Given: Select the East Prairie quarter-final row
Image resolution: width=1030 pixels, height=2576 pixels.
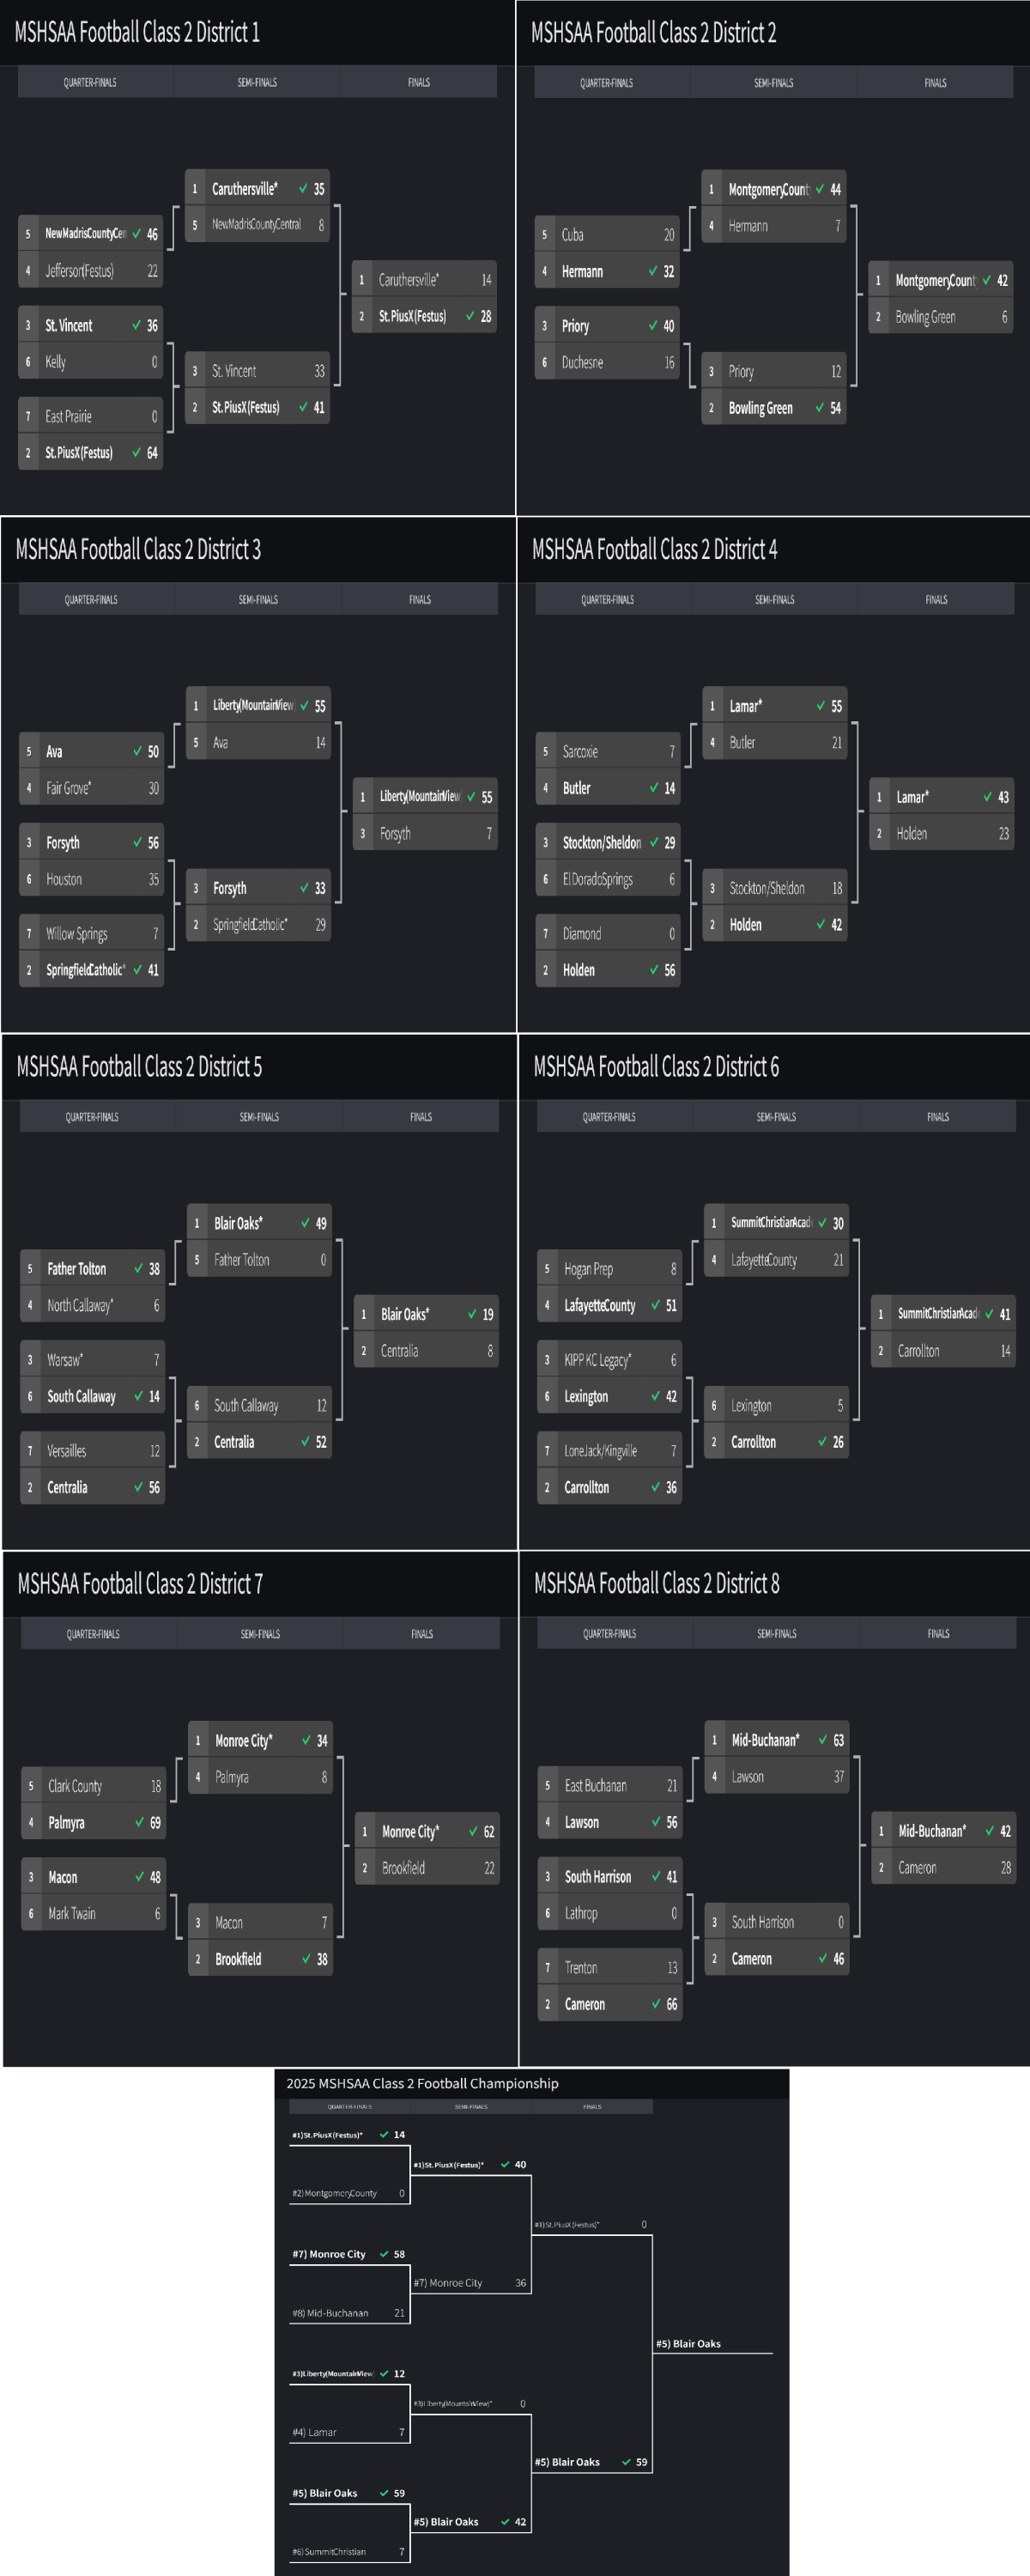Looking at the screenshot, I should pyautogui.click(x=90, y=416).
